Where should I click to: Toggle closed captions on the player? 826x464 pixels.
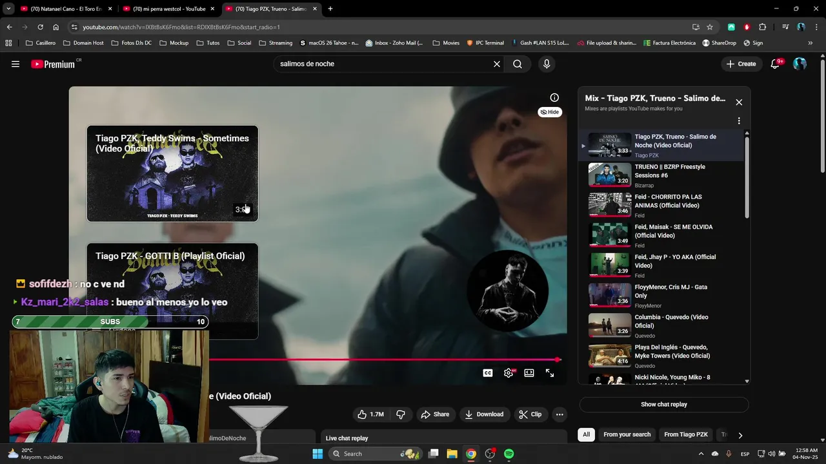tap(488, 373)
